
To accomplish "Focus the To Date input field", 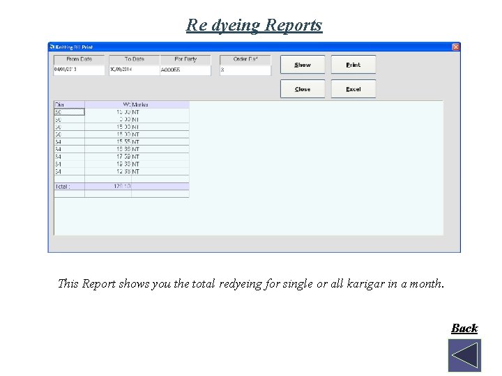I will click(135, 70).
